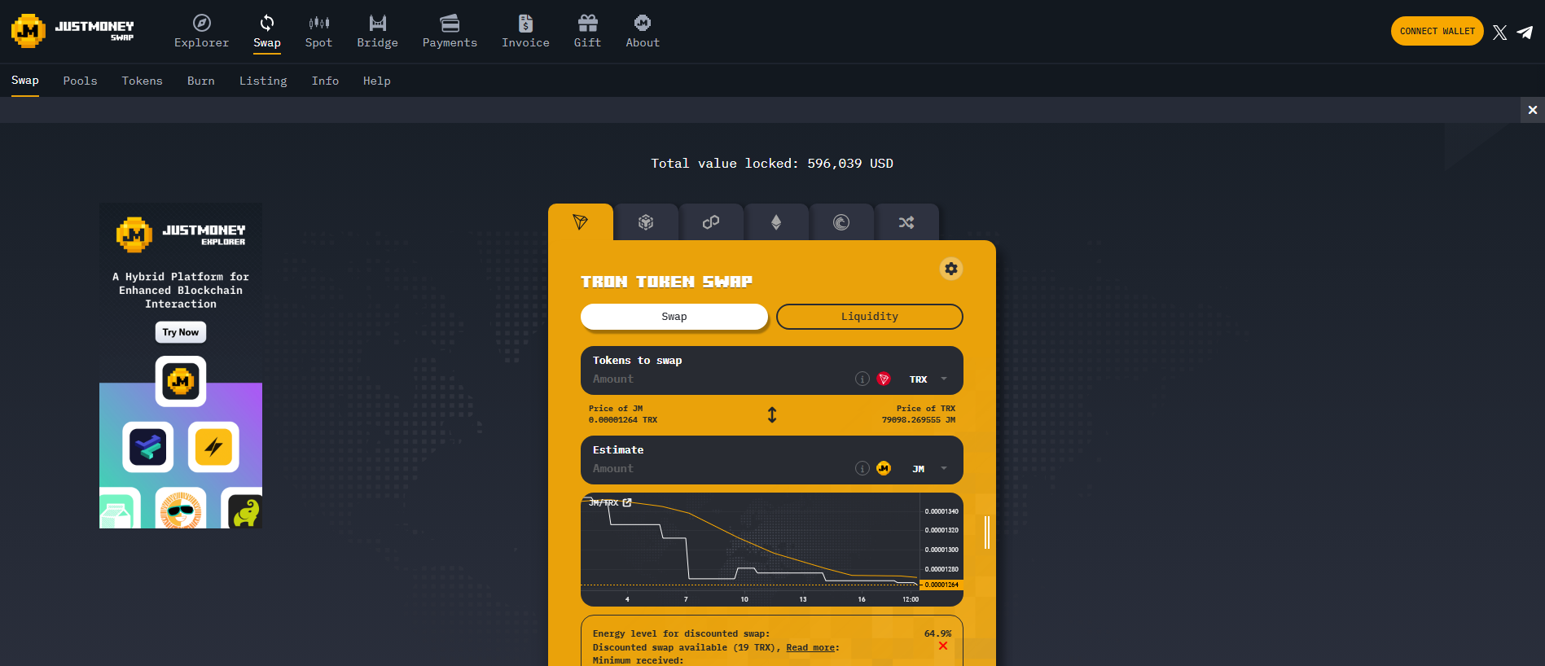The height and width of the screenshot is (666, 1545).
Task: Close the banner bar with the X
Action: tap(1533, 110)
